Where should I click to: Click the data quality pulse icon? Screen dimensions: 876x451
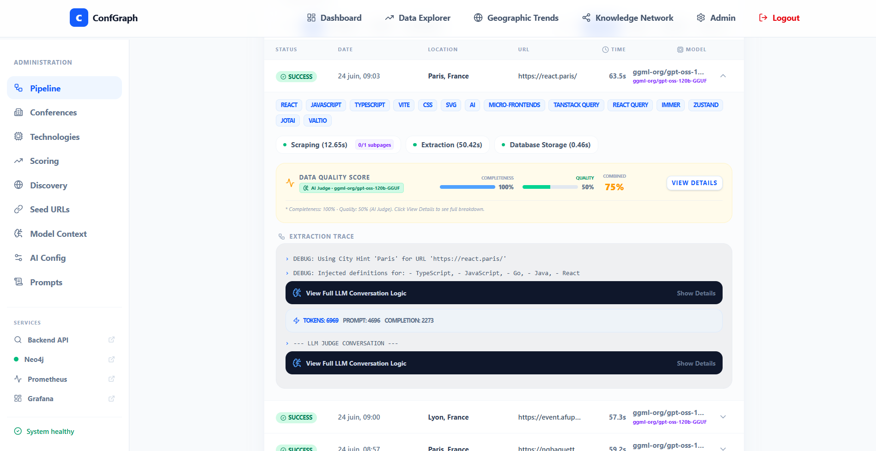tap(290, 183)
